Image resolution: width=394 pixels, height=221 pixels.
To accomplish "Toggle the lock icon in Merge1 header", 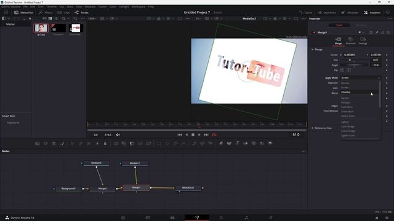I will point(383,33).
